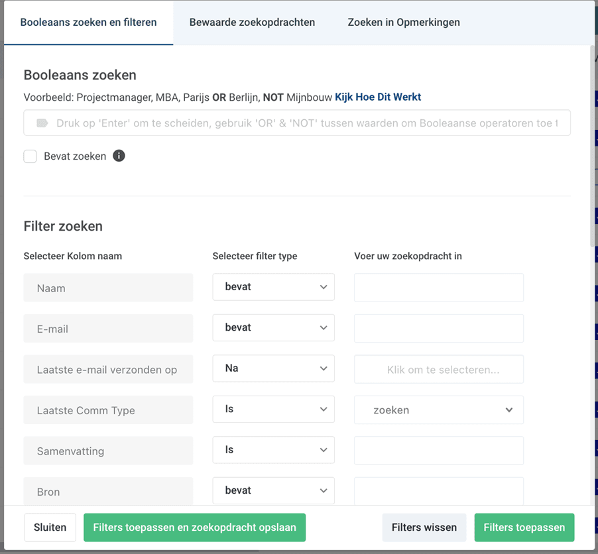
Task: Click the Filters wissen button
Action: click(x=424, y=527)
